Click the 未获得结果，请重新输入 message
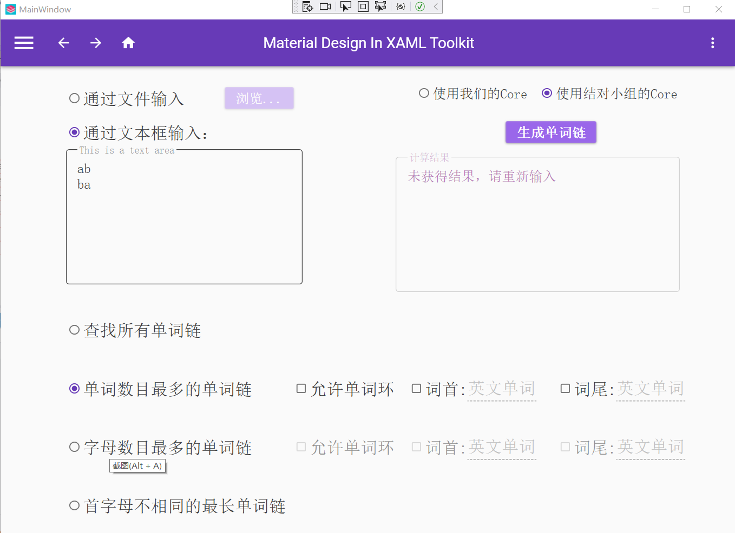This screenshot has width=735, height=533. click(482, 176)
